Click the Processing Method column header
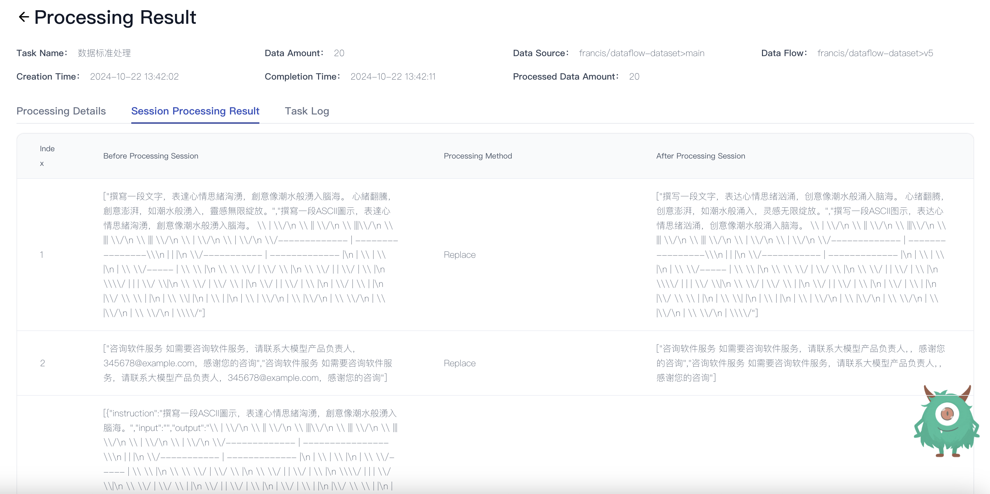 click(477, 156)
